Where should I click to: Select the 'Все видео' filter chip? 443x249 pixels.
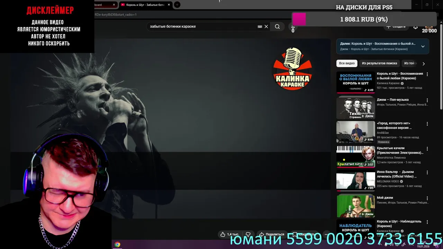[347, 63]
